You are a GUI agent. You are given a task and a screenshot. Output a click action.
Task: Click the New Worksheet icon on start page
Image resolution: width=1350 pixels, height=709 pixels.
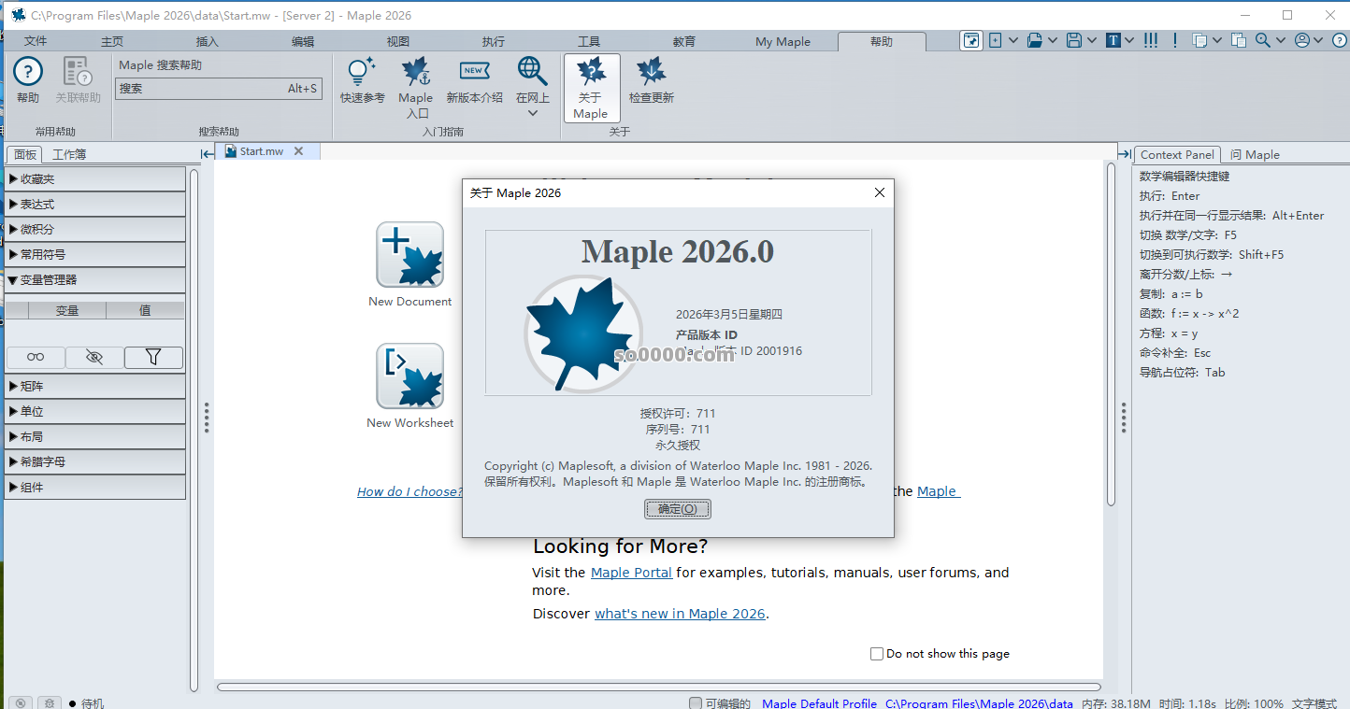click(409, 376)
